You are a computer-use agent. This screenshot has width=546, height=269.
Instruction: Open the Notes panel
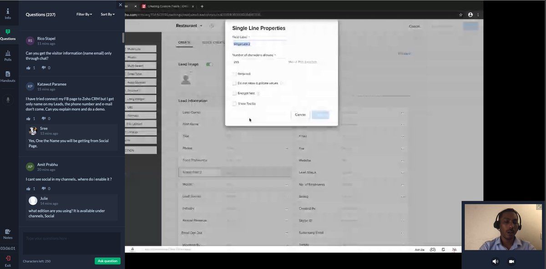tap(8, 234)
